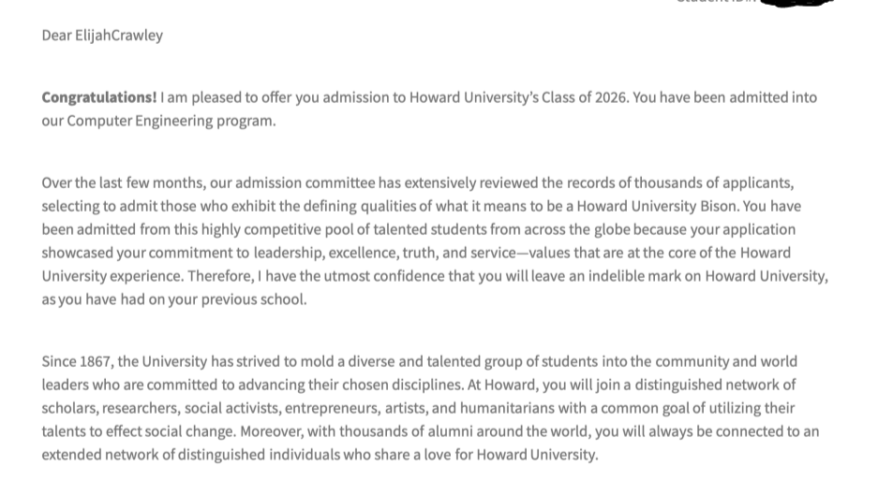Click the "Computer Engineering program" text

point(171,121)
